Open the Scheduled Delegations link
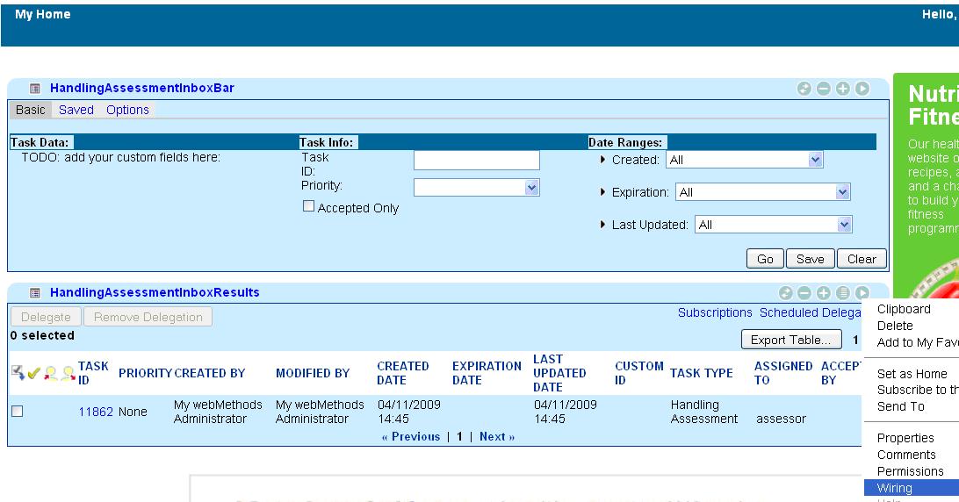Viewport: 959px width, 502px height. click(811, 312)
